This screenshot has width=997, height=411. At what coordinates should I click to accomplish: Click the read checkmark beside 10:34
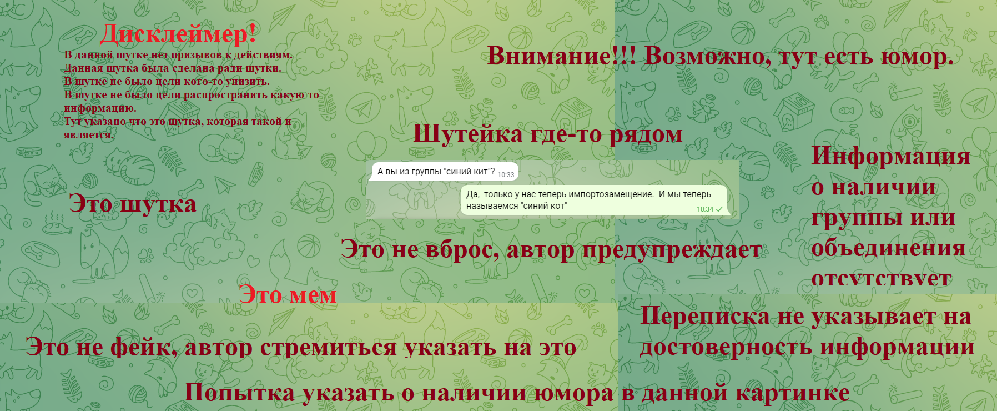click(719, 209)
